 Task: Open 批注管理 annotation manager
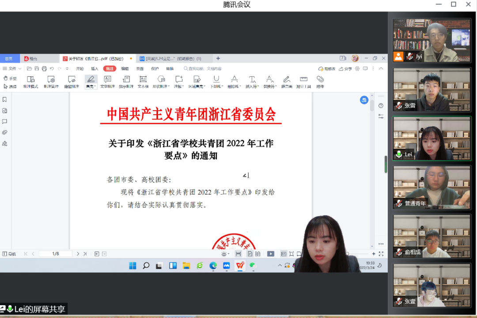[51, 82]
